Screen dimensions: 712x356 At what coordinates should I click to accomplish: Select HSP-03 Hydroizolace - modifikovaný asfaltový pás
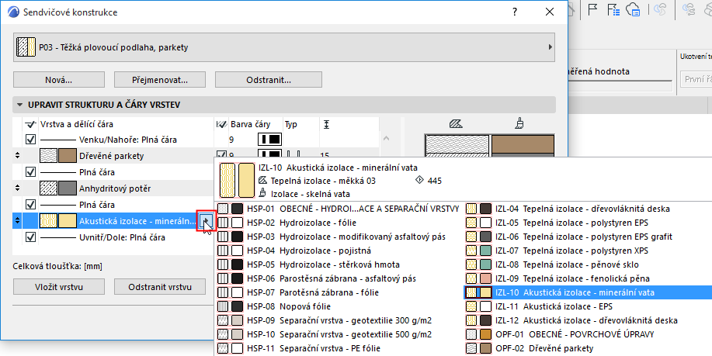point(339,237)
